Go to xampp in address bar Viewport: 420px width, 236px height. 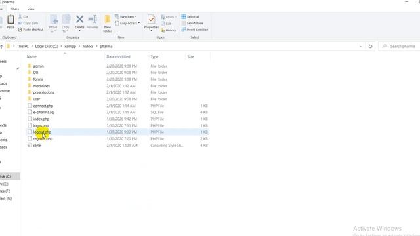coord(70,47)
